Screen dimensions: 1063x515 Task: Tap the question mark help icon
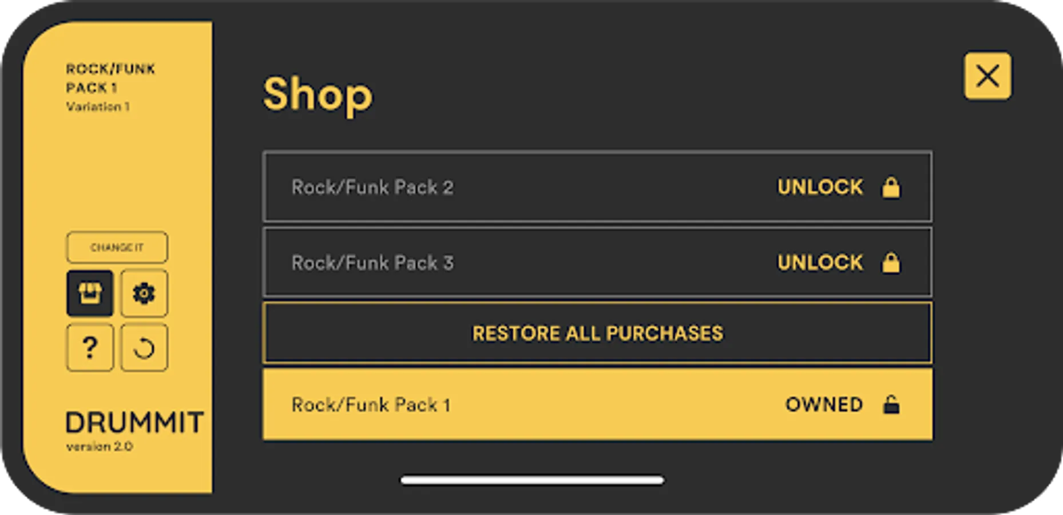90,348
